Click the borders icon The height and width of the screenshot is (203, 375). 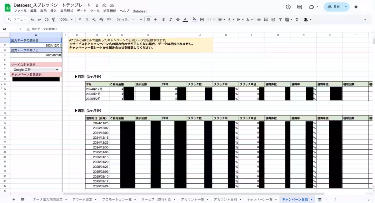(x=202, y=19)
